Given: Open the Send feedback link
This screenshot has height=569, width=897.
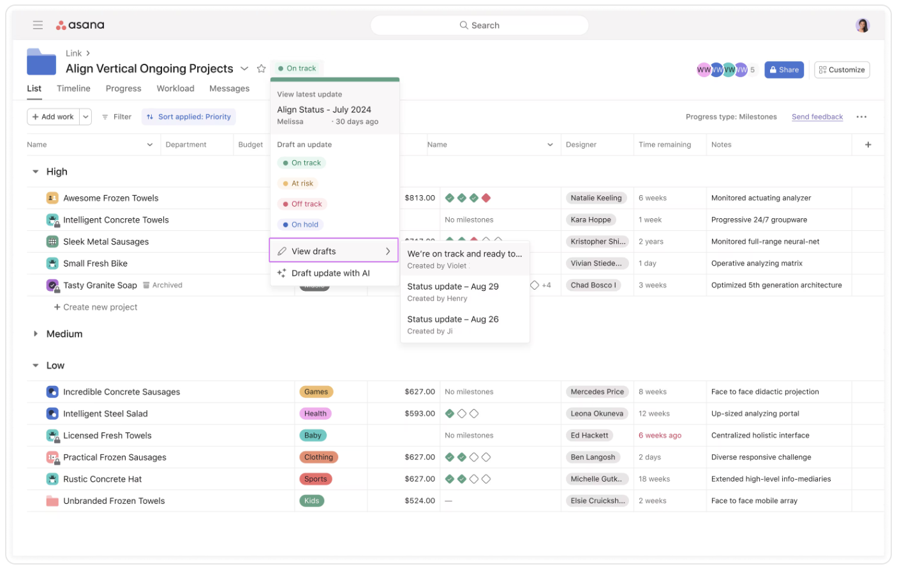Looking at the screenshot, I should click(817, 117).
